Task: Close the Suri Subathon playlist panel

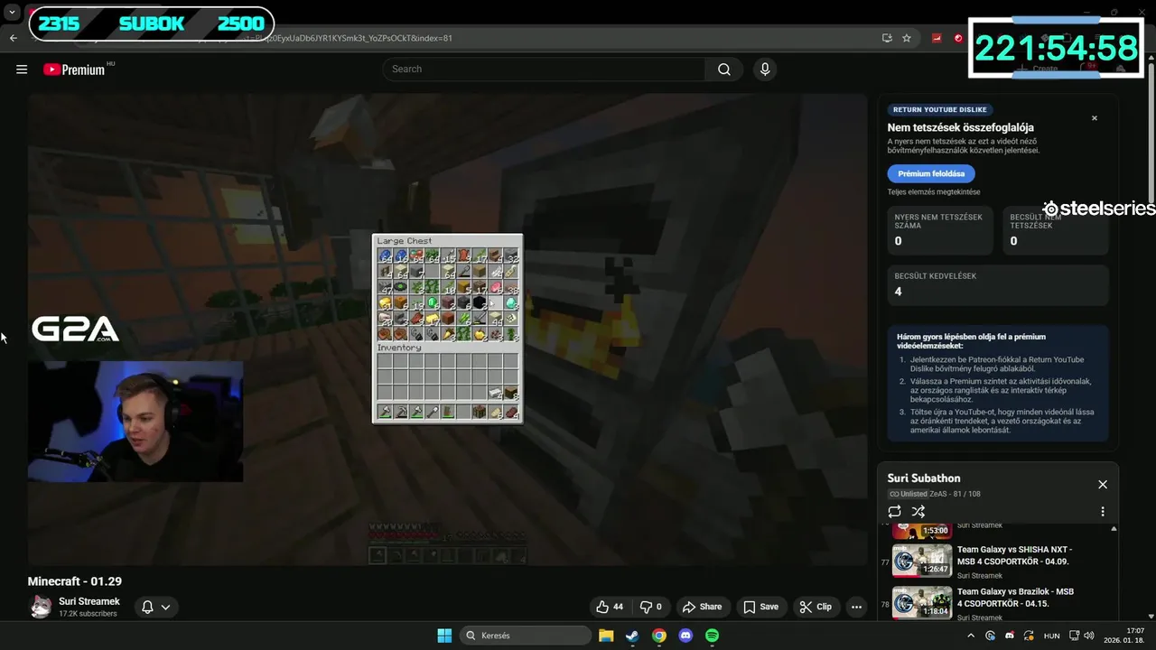Action: pos(1103,485)
